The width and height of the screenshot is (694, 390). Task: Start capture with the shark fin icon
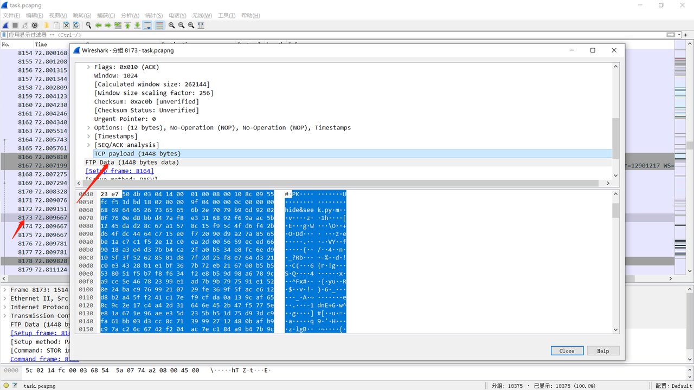point(5,25)
